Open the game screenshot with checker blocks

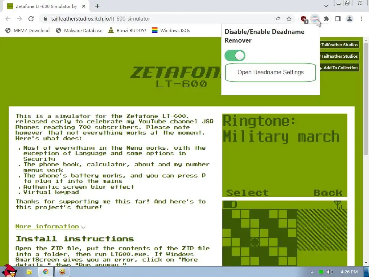point(285,233)
